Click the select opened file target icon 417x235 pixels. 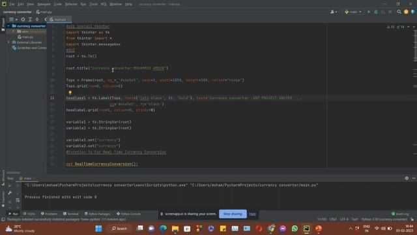pos(23,20)
